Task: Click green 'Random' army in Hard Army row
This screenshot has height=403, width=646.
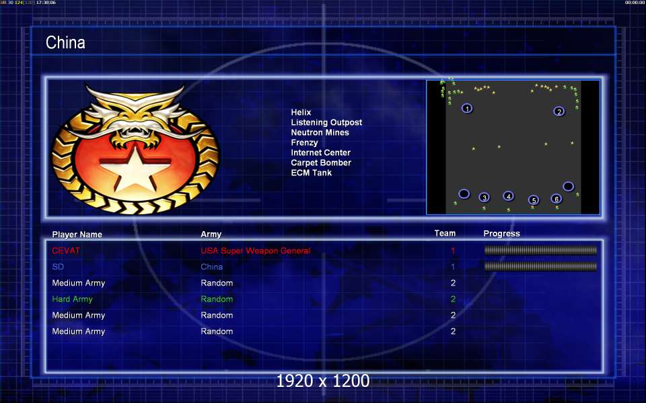Action: (217, 299)
